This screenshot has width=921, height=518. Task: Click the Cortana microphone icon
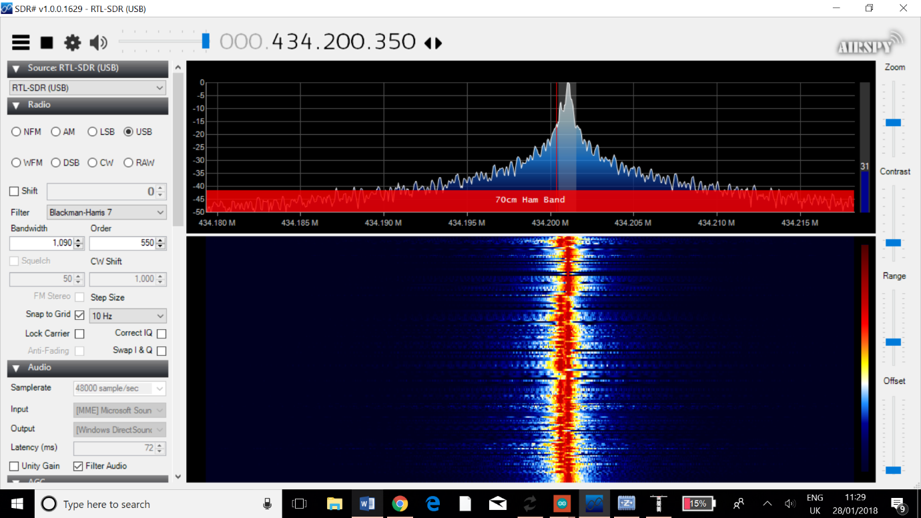[x=267, y=504]
